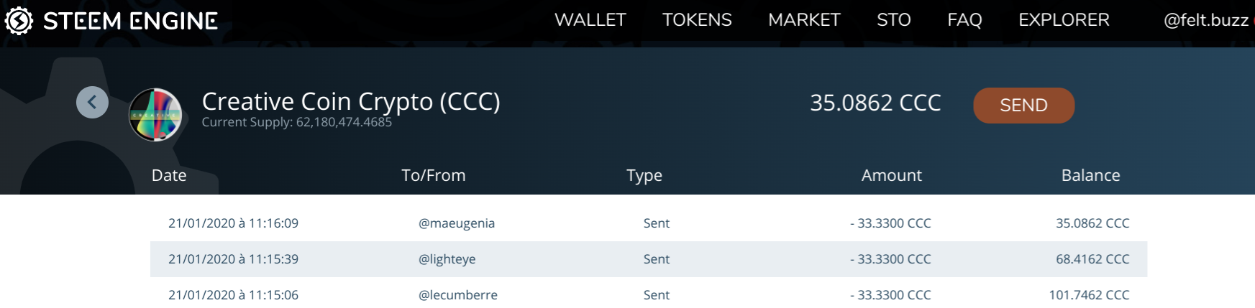Select the highlighted 11:15:39 transaction row
This screenshot has width=1255, height=308.
[x=649, y=259]
